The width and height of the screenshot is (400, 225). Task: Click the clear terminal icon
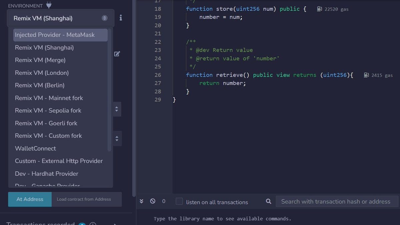coord(153,201)
